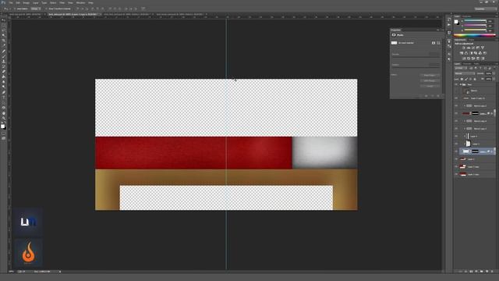Click the Feather slider in Properties
Image resolution: width=499 pixels, height=281 pixels.
416,68
